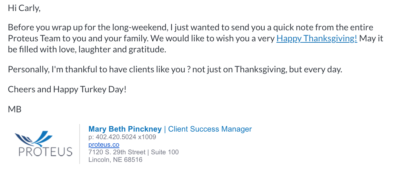Screen dimensions: 395x186
Task: Click the PROTEUS wordmark under the logo
Action: (x=45, y=152)
